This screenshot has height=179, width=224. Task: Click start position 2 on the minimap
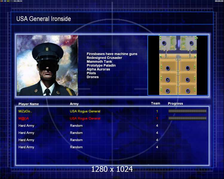191,43
